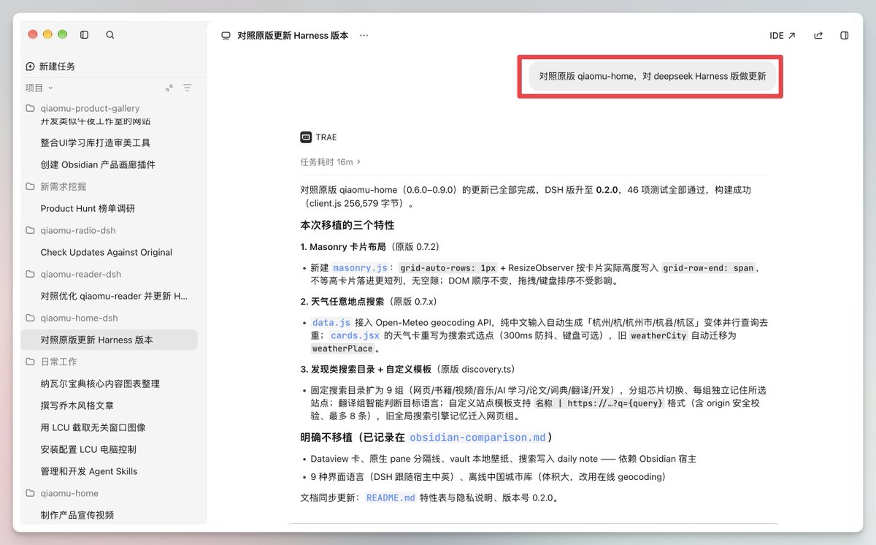Click the monitor icon beside the task title

click(x=226, y=35)
